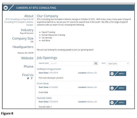
Task: Click the Job Openings section heading
Action: (47, 58)
